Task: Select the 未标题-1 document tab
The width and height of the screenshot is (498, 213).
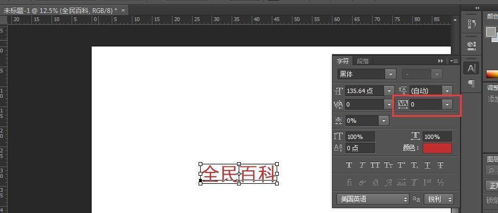Action: 60,10
